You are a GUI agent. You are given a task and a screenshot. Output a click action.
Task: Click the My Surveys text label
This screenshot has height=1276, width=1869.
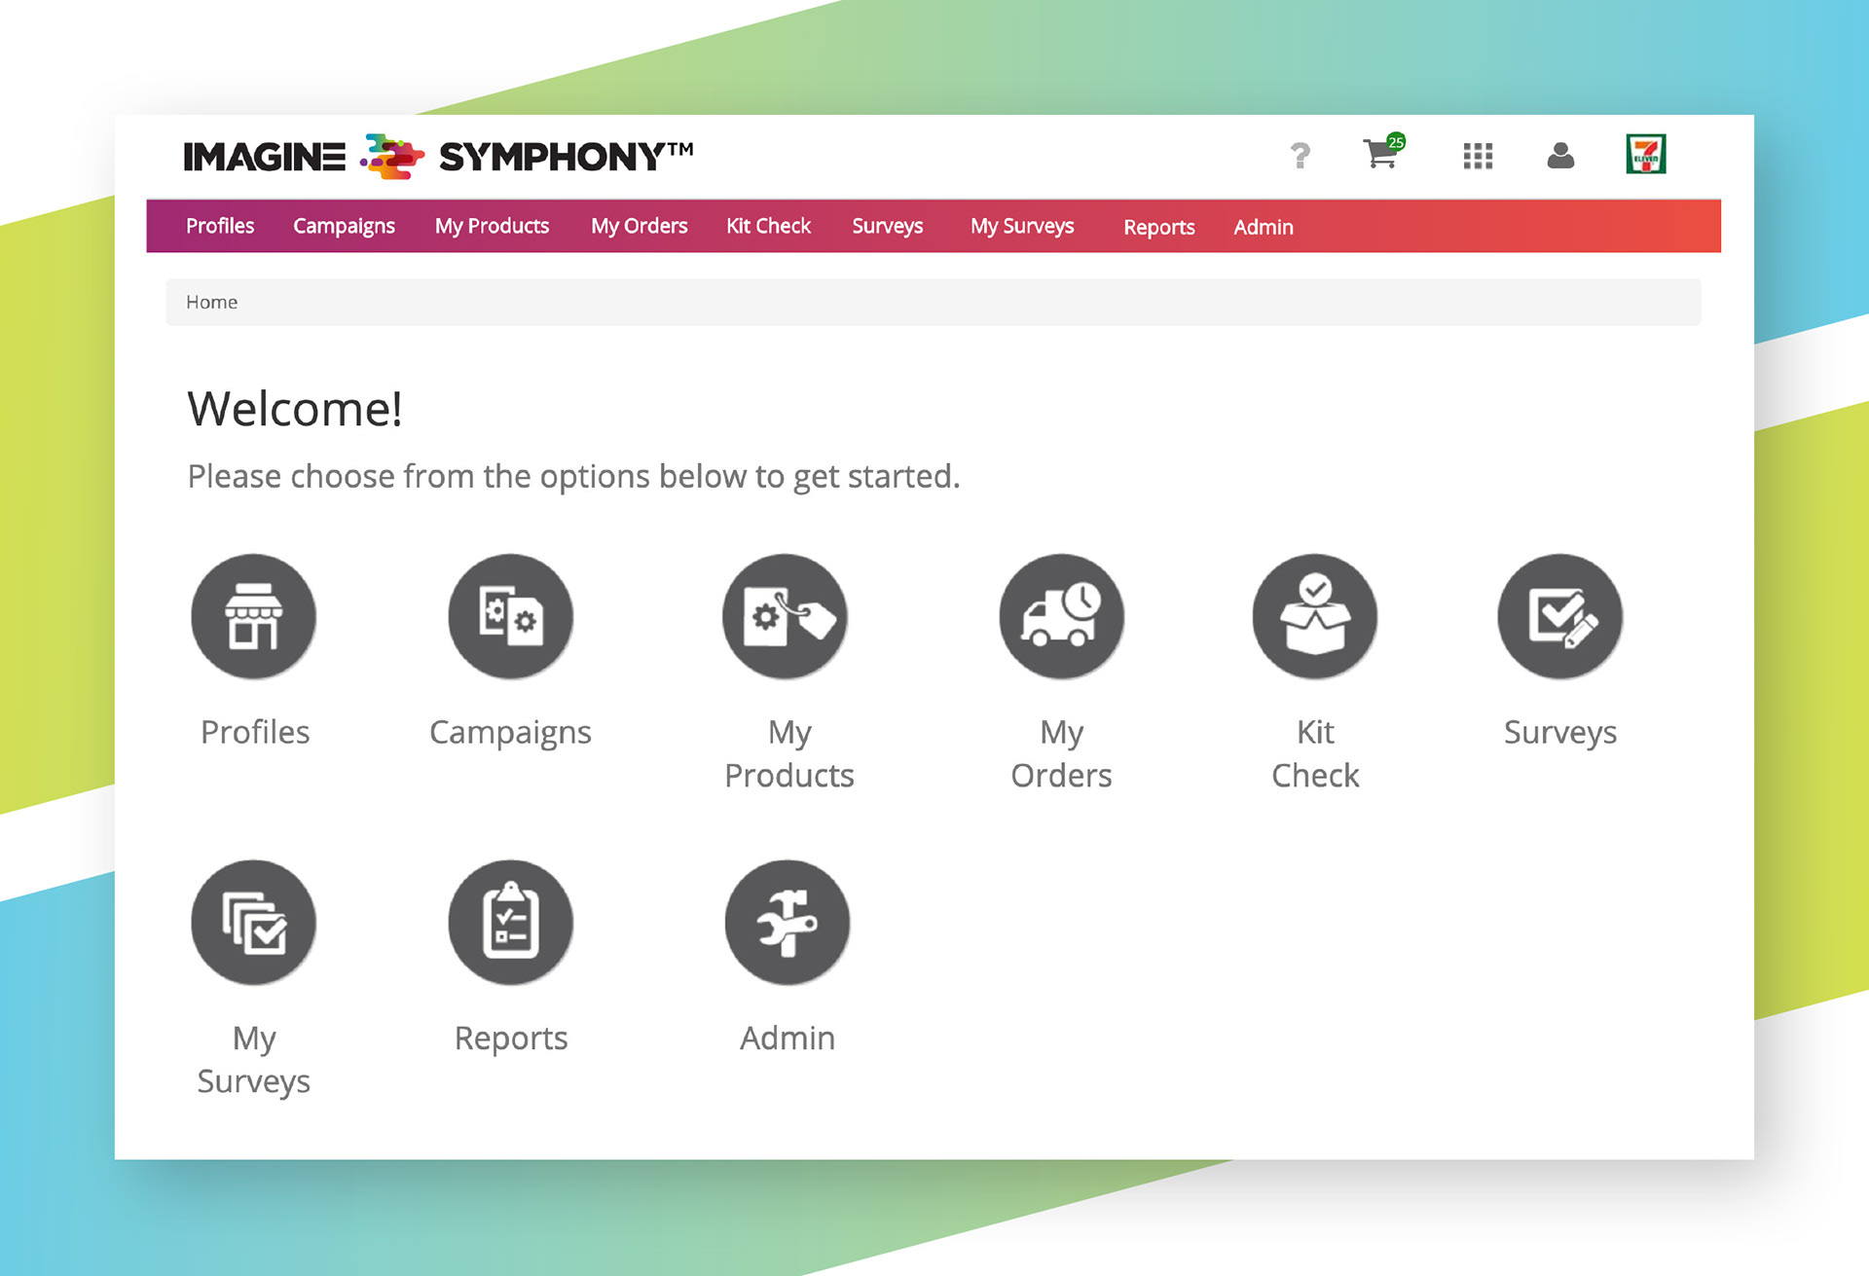pyautogui.click(x=254, y=1060)
